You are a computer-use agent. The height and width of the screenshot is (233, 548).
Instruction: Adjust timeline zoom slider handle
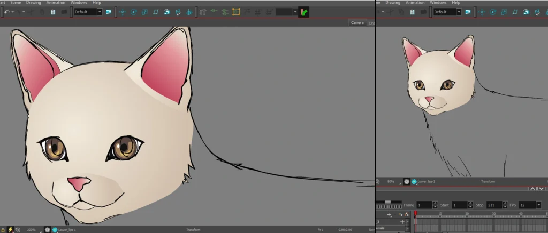tap(387, 202)
